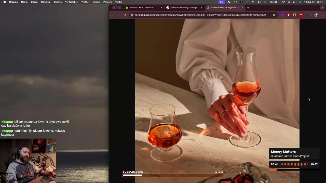
Task: Open the Pencere menu
Action: pos(107,2)
